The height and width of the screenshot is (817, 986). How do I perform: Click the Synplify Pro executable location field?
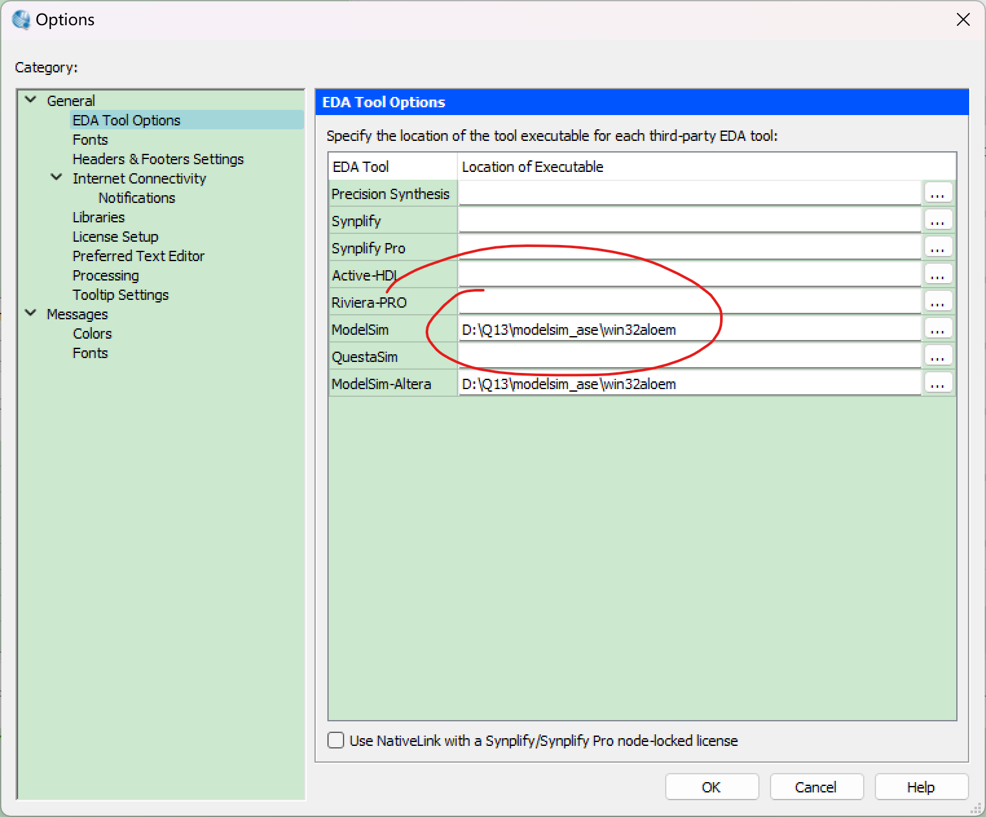point(690,248)
